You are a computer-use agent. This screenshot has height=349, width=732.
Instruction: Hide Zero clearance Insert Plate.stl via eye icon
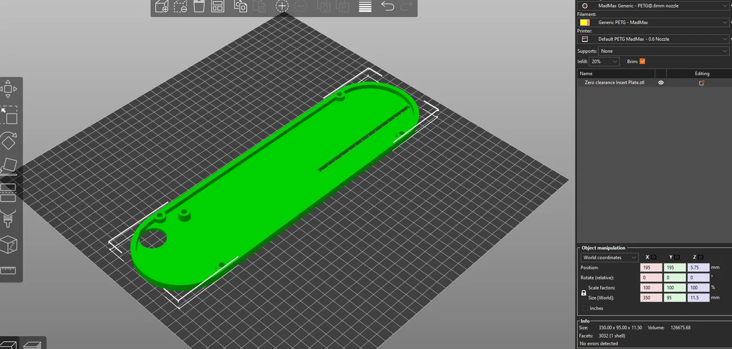pyautogui.click(x=661, y=83)
